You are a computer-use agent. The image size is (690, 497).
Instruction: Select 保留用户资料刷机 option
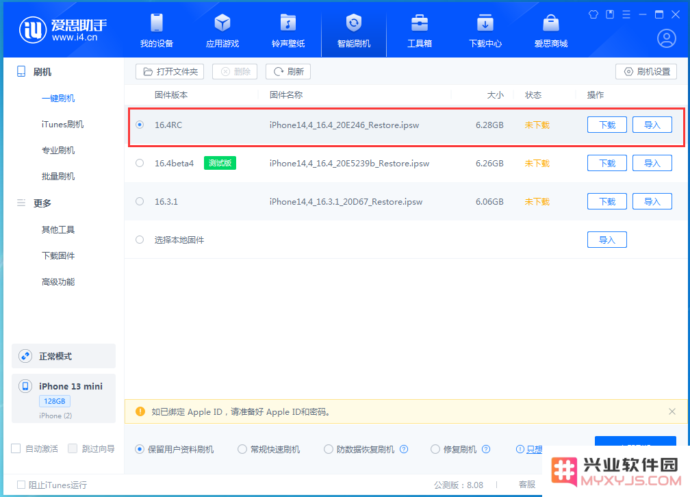coord(140,449)
